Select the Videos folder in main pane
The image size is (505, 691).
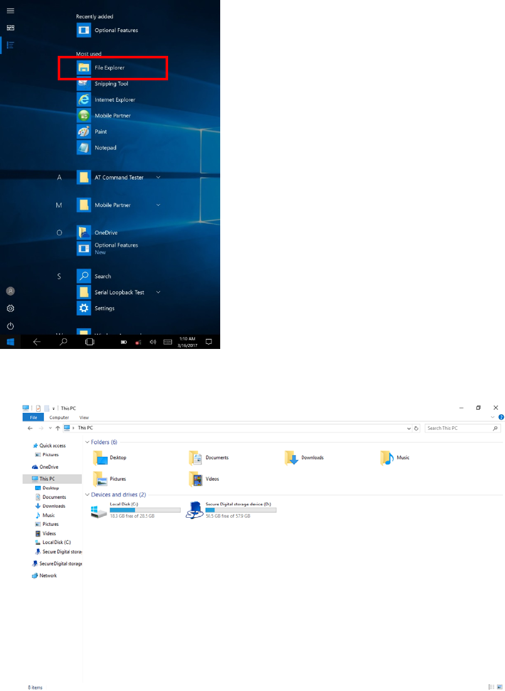(204, 479)
